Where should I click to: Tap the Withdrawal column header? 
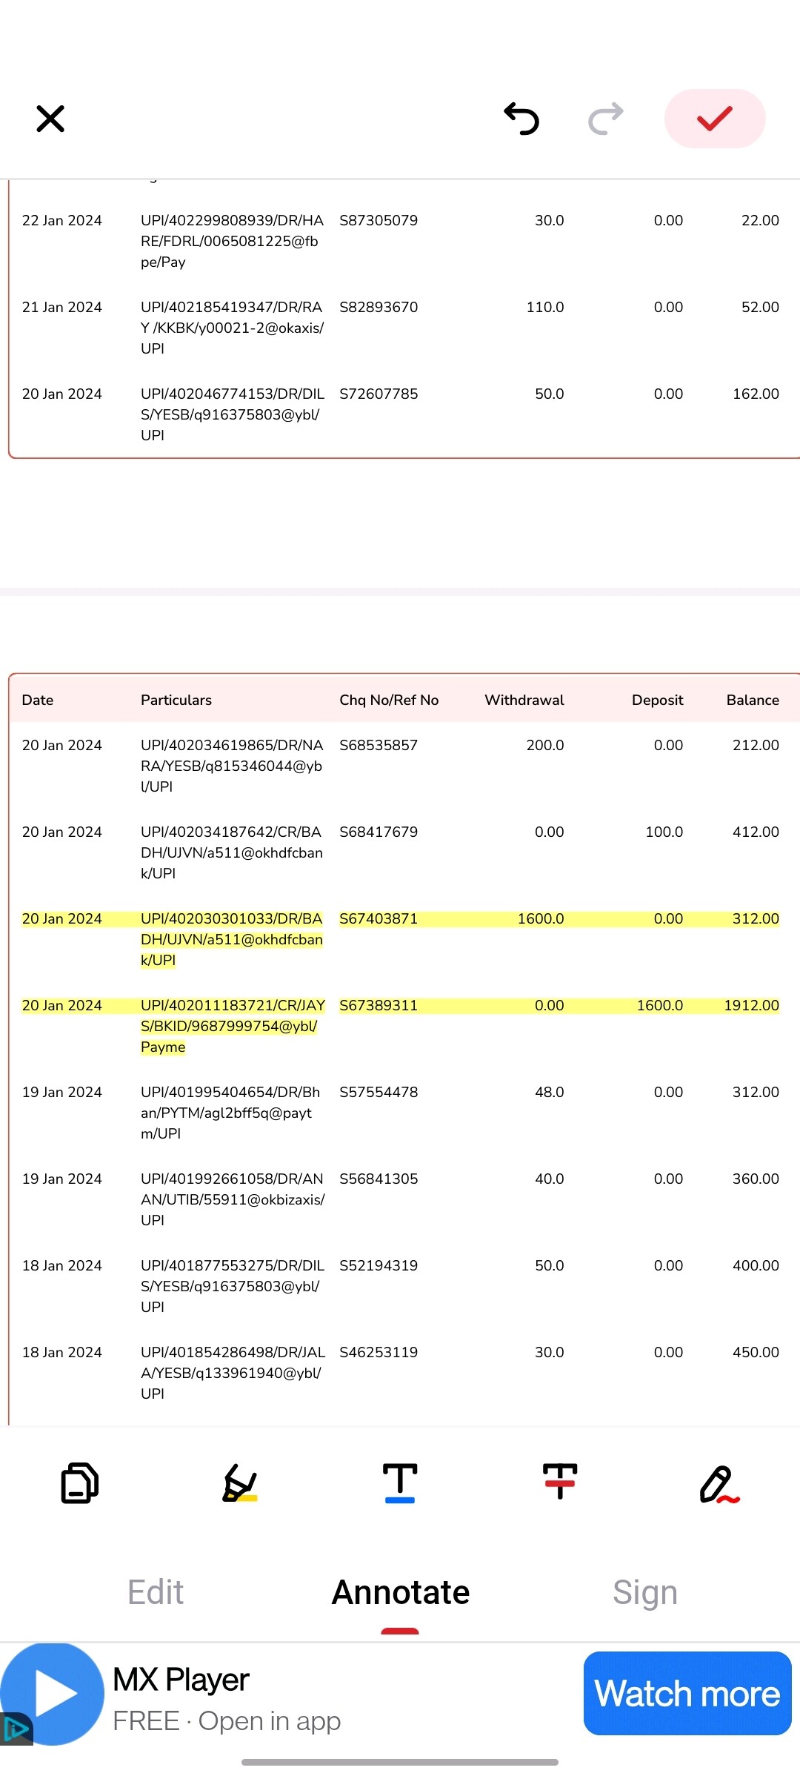point(524,700)
